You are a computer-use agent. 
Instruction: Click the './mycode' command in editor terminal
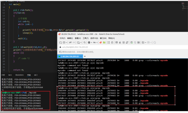(32, 93)
